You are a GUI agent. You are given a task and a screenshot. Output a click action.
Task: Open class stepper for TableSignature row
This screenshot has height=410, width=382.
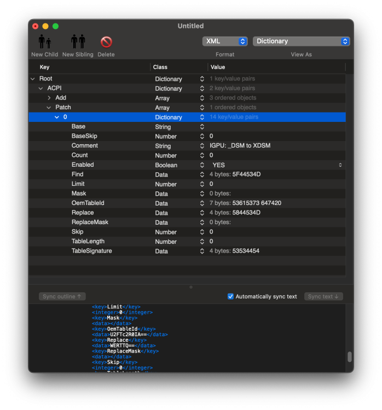click(202, 251)
